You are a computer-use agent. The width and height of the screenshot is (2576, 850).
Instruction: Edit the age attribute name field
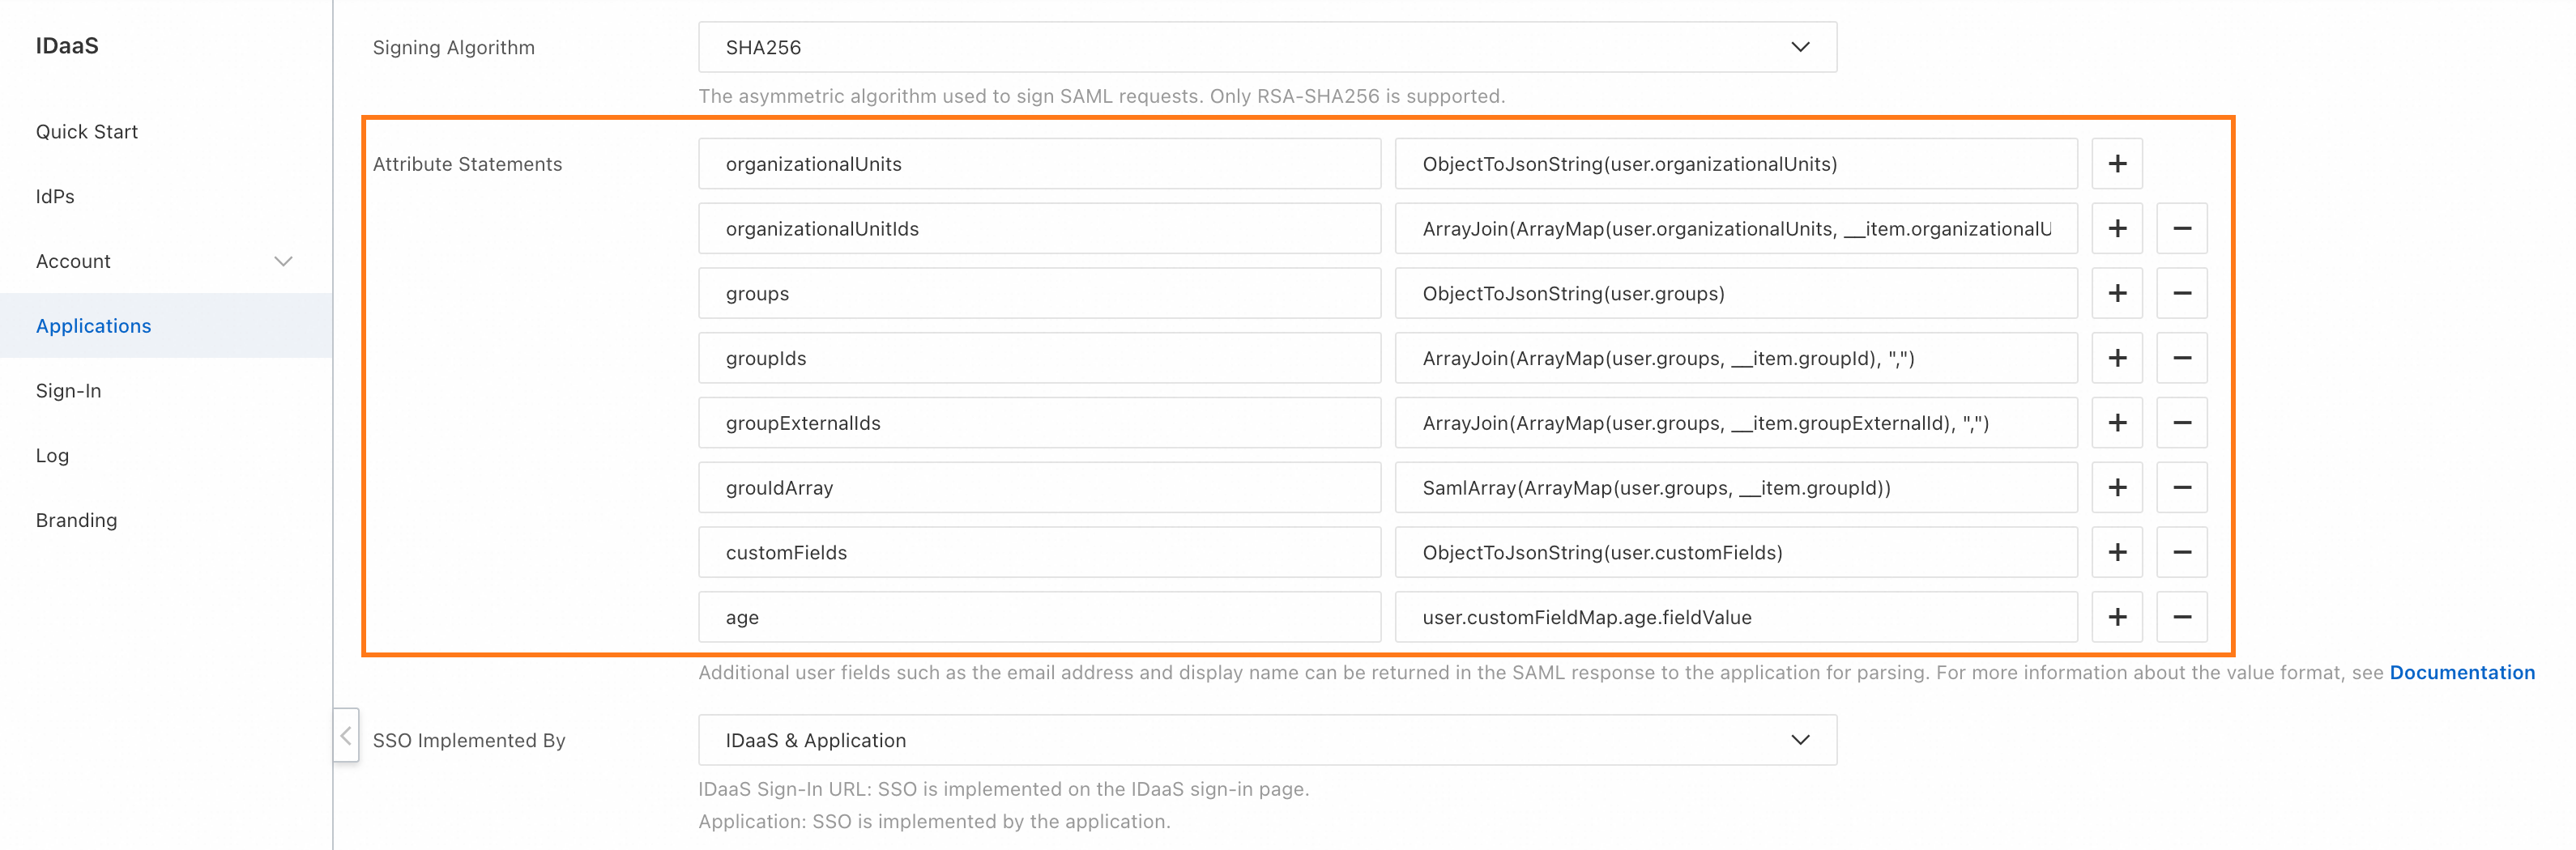[1039, 618]
